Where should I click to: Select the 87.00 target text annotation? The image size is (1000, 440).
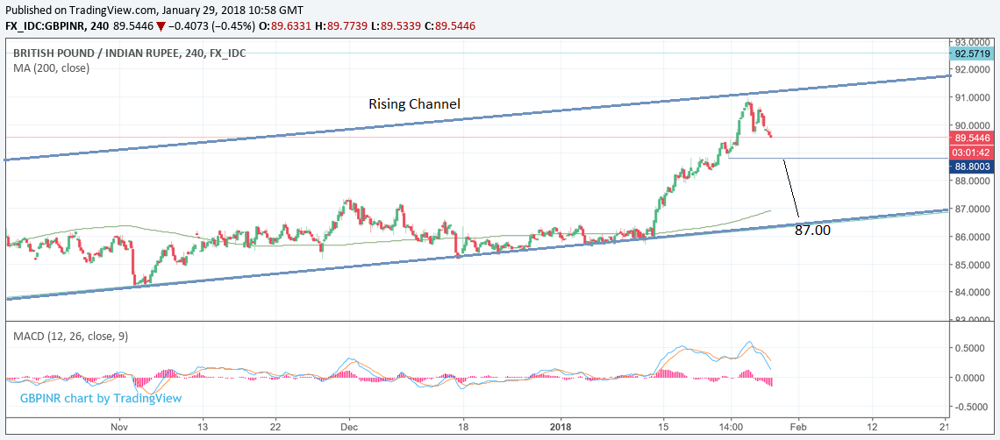click(x=812, y=231)
